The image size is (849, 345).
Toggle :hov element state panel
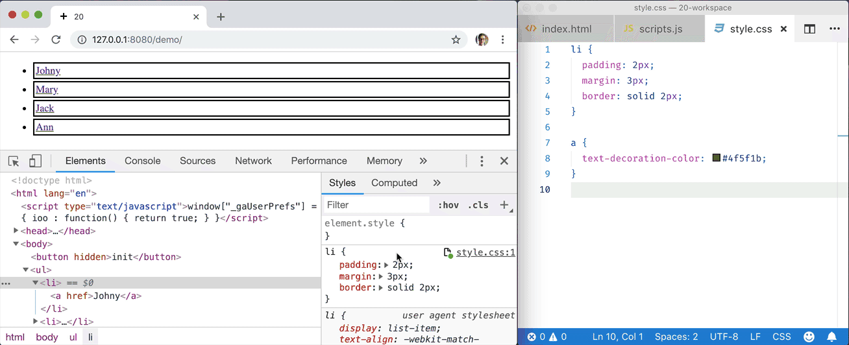pos(449,205)
